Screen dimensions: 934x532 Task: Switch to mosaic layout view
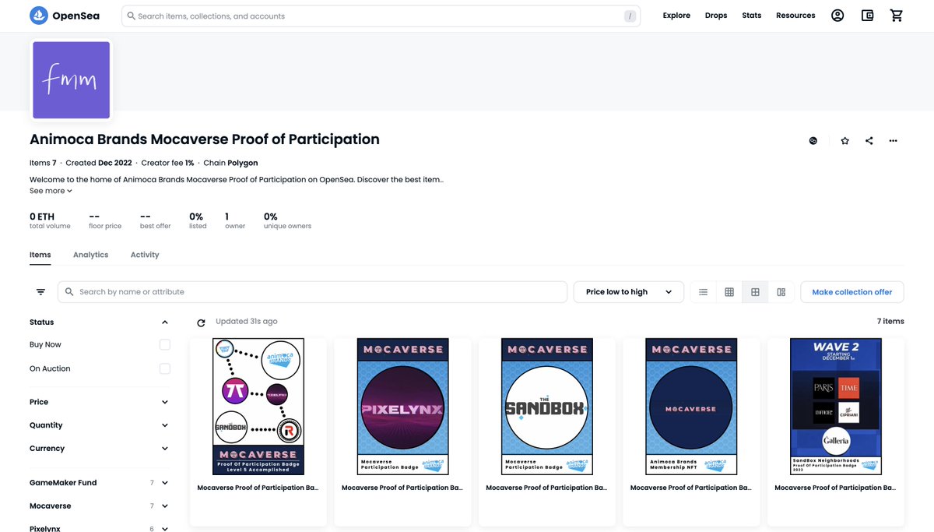coord(781,292)
